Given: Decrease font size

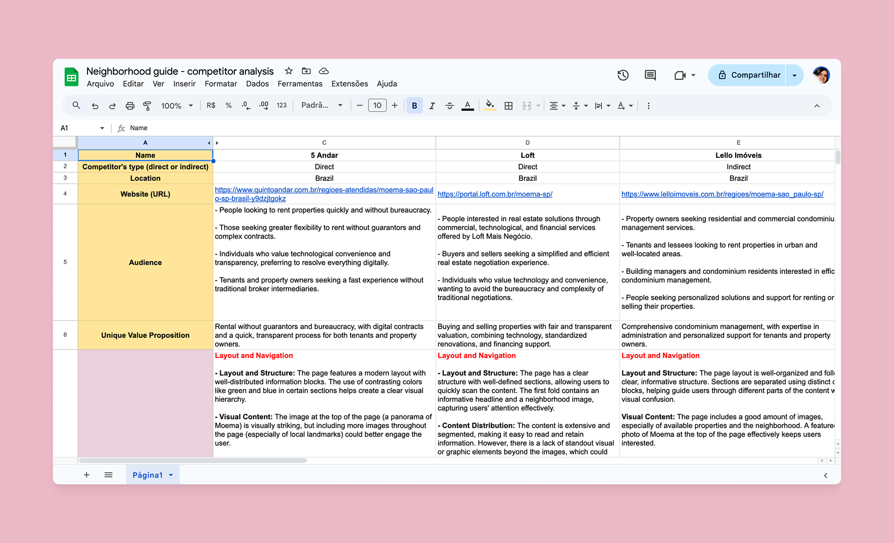Looking at the screenshot, I should tap(359, 106).
